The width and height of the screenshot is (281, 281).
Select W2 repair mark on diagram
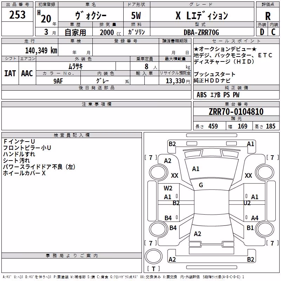(168, 188)
